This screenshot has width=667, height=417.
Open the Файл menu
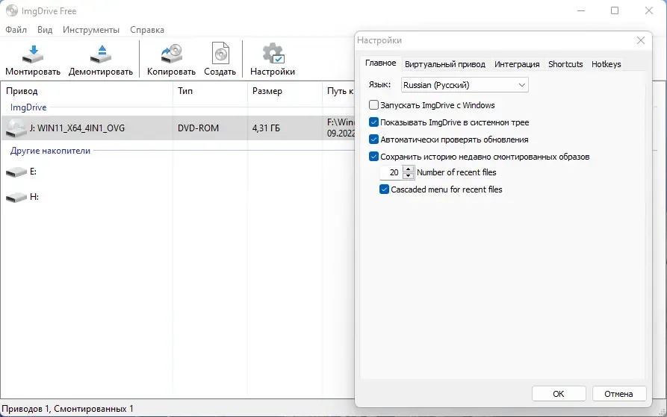click(16, 30)
